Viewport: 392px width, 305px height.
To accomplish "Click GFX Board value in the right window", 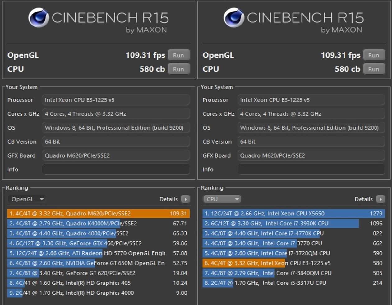I will coord(311,155).
